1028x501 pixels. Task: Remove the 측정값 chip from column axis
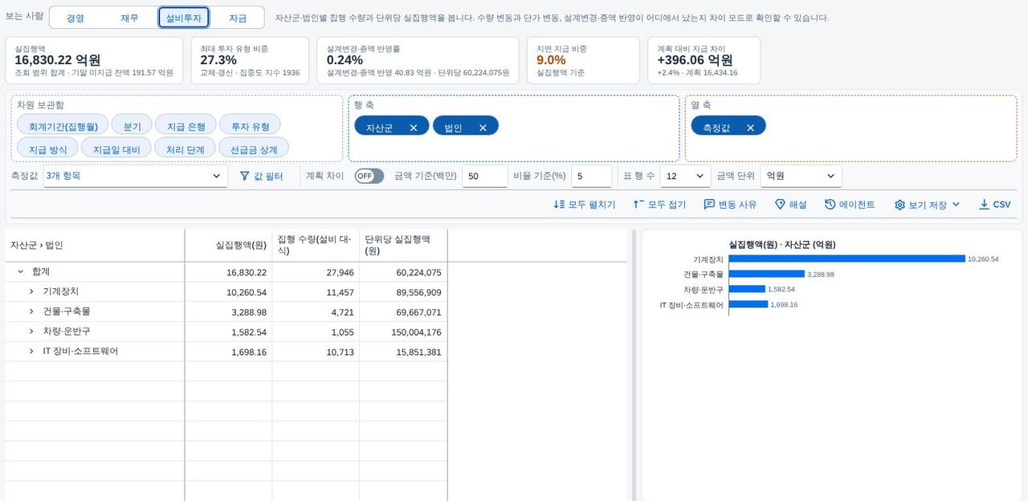pos(750,128)
